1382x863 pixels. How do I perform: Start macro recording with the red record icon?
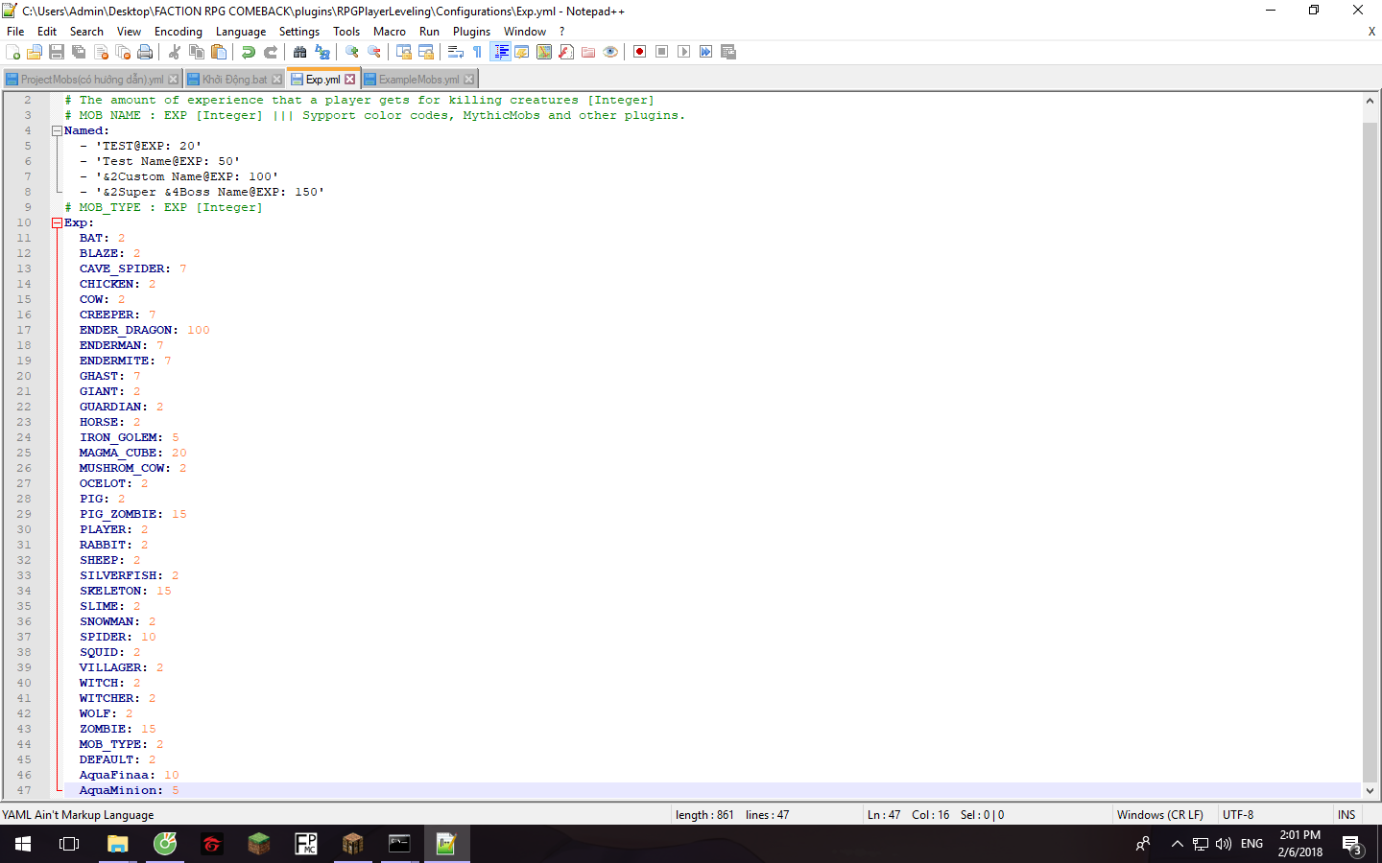pyautogui.click(x=640, y=52)
